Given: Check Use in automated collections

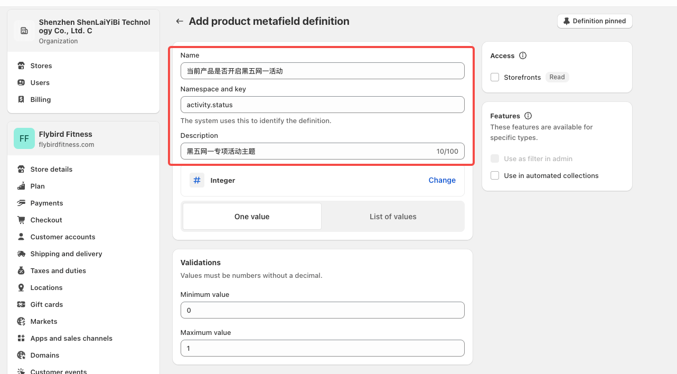Looking at the screenshot, I should pyautogui.click(x=495, y=176).
